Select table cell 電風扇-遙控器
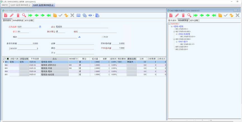Image resolution: width=242 pixels, height=122 pixels. [55, 74]
